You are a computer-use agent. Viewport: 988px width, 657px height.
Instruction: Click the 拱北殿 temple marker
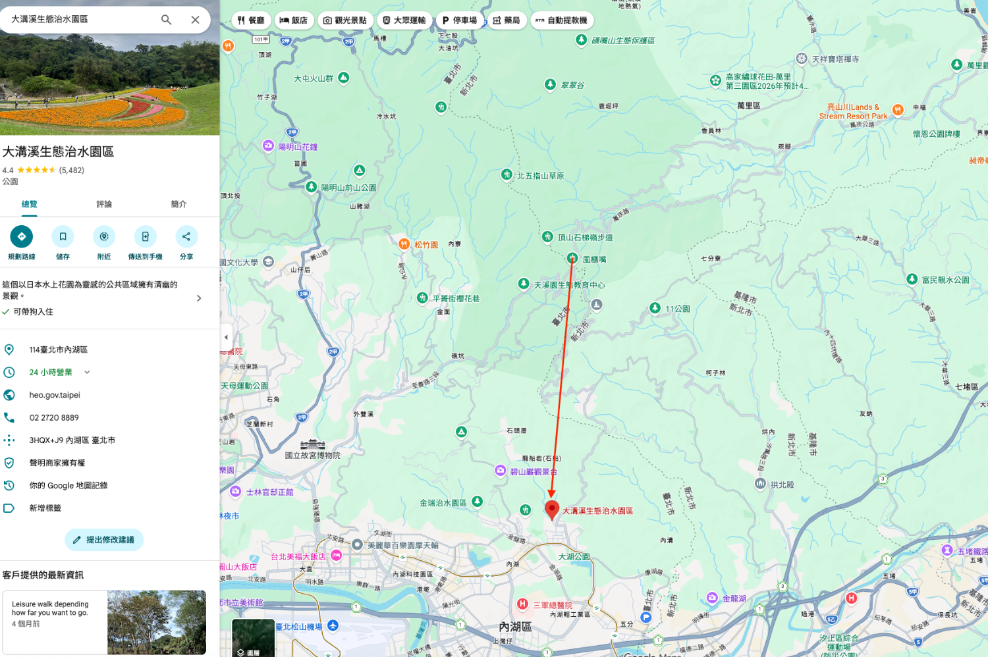pos(760,484)
